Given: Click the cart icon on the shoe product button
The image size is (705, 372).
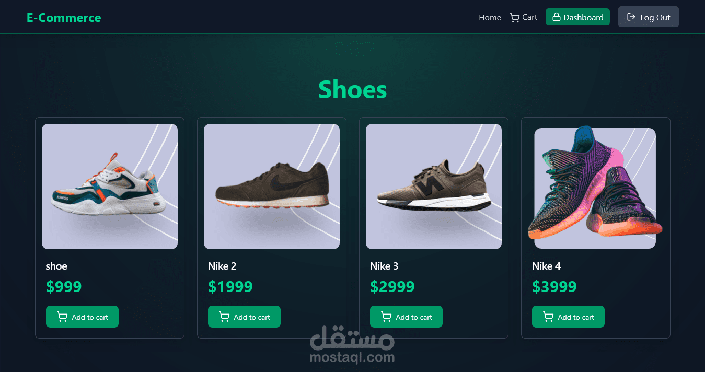Looking at the screenshot, I should 62,317.
